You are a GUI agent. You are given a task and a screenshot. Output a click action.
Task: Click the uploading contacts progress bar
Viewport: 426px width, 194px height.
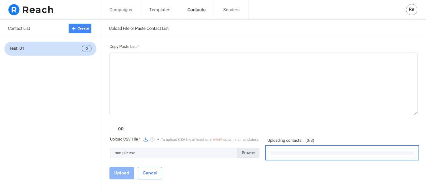pos(342,153)
